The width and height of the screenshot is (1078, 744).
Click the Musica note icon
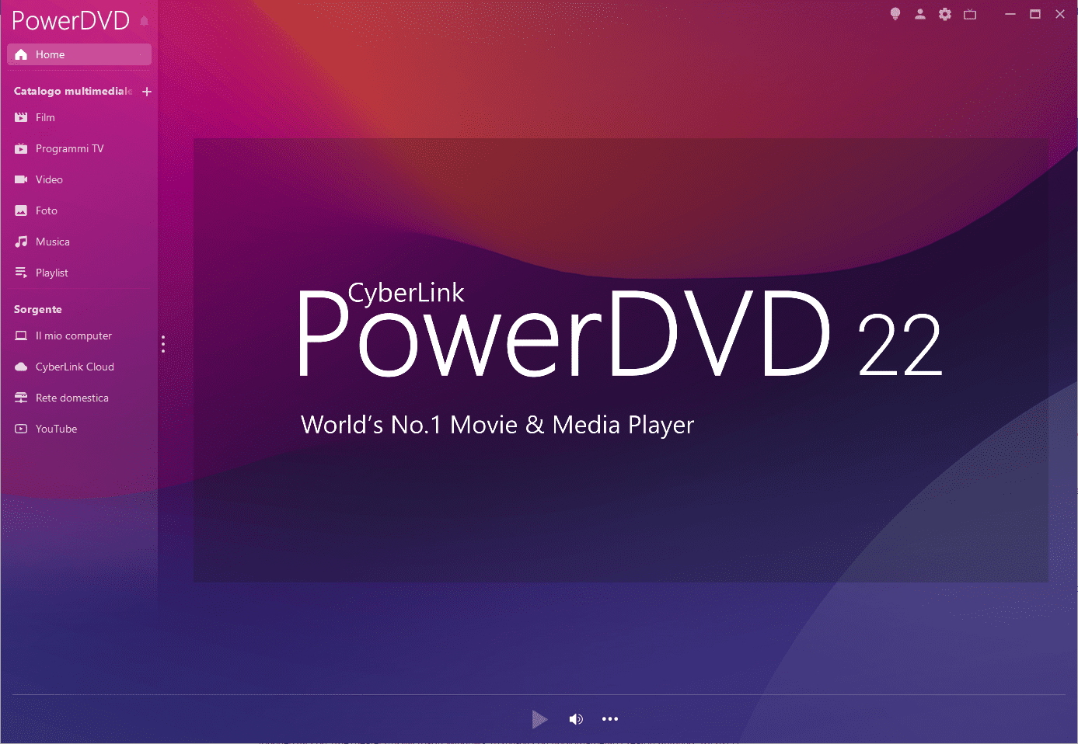pyautogui.click(x=21, y=242)
